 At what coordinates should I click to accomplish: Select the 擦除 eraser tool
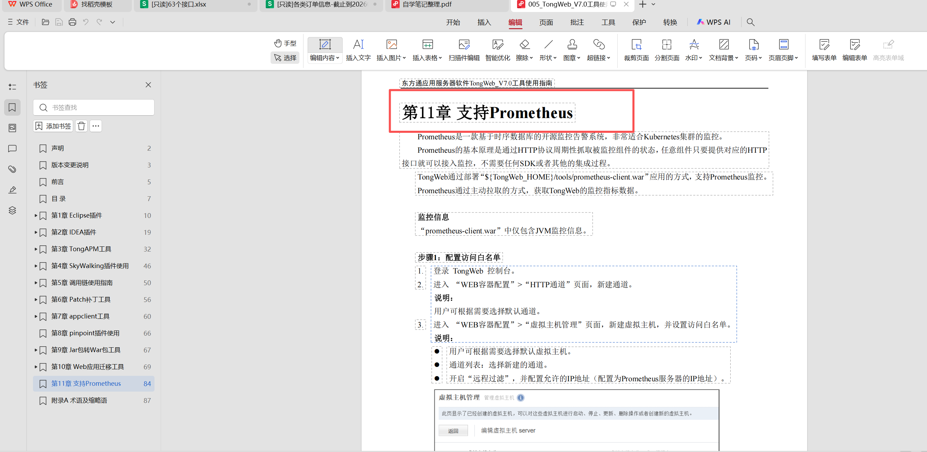(x=524, y=50)
